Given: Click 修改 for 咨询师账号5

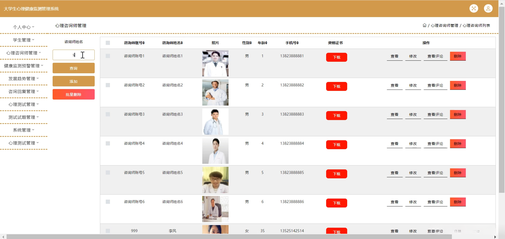Looking at the screenshot, I should coord(413,173).
